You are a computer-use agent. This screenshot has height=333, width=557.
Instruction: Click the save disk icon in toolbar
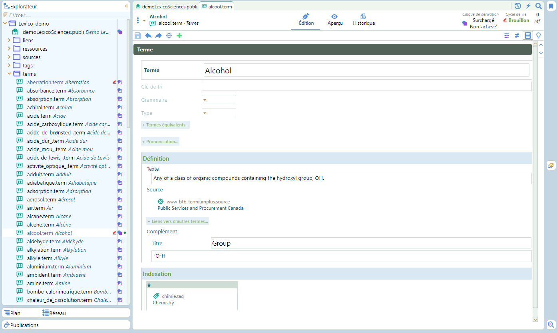tap(138, 35)
